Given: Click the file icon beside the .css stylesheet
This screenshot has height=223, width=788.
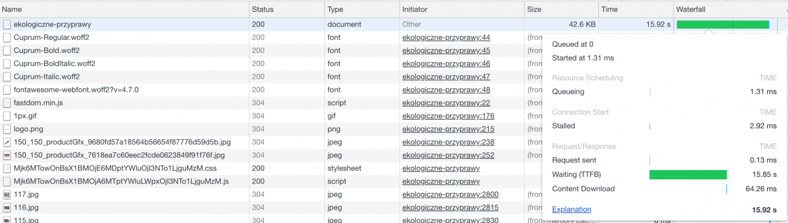Looking at the screenshot, I should click(x=7, y=168).
